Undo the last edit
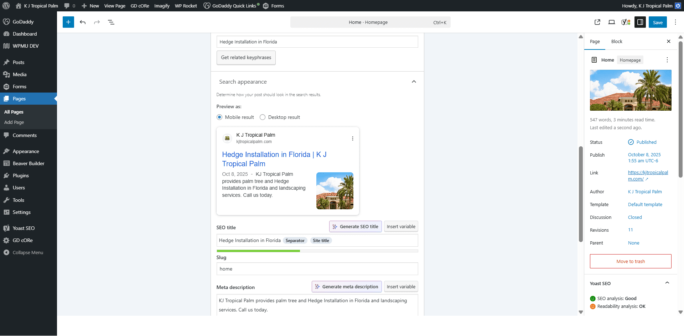This screenshot has width=684, height=336. click(x=83, y=22)
